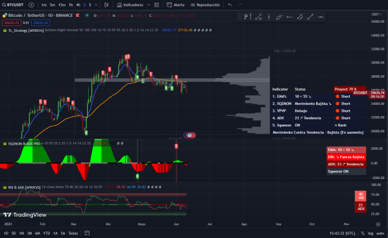Click the EMA: 10 < 55 label
This screenshot has width=388, height=238.
point(346,150)
